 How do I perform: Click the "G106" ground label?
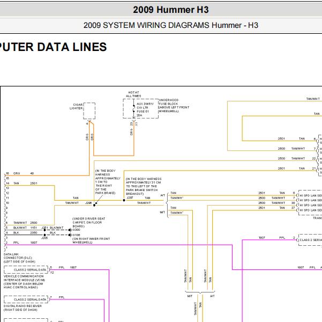point(77,235)
